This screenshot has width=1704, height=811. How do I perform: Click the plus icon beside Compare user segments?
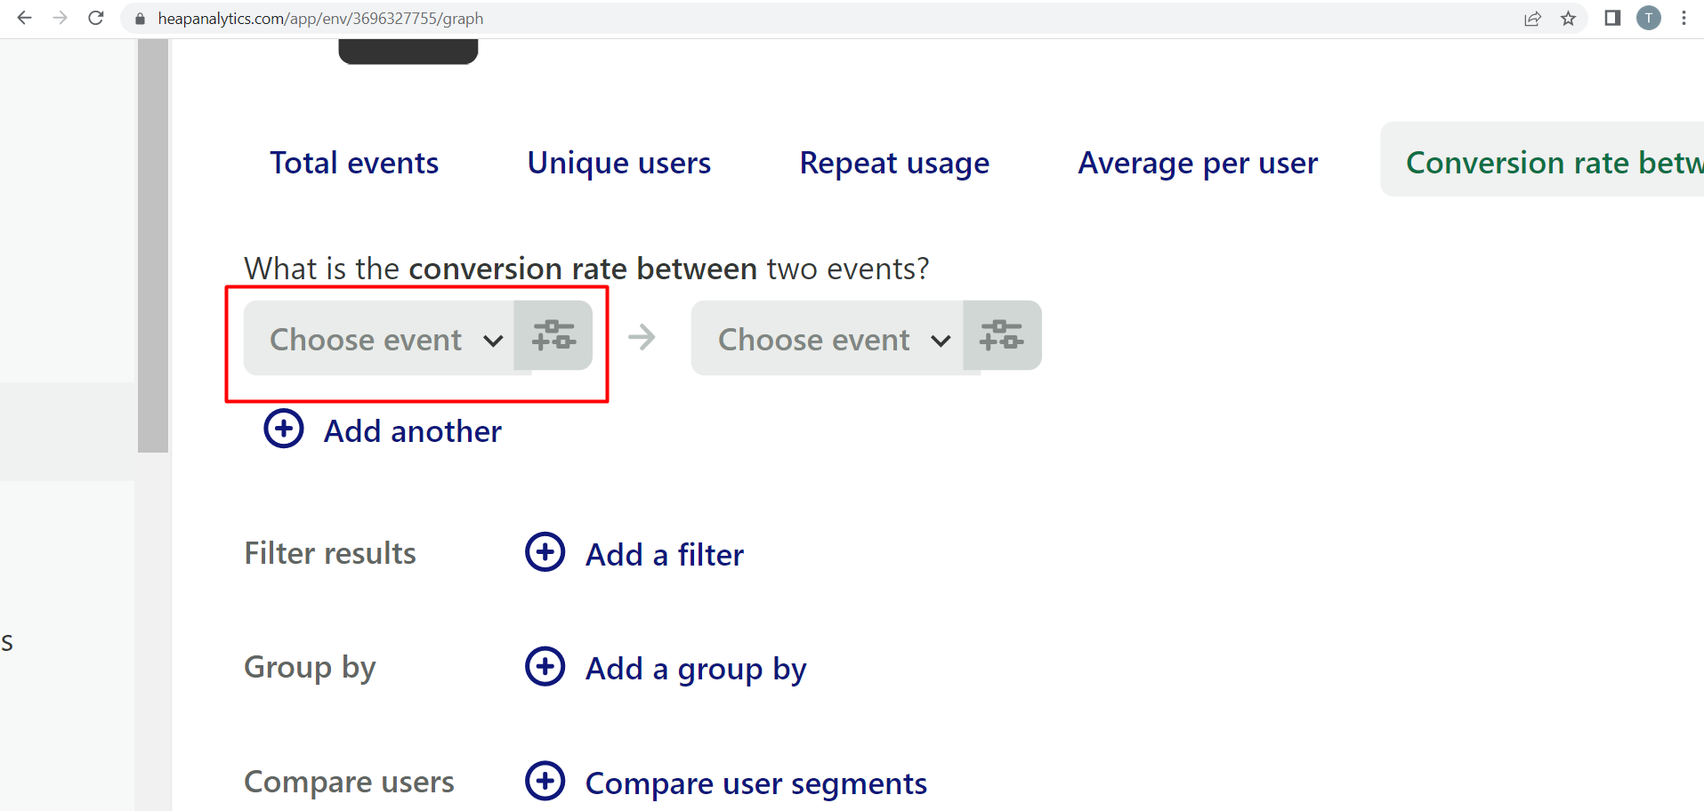point(545,781)
